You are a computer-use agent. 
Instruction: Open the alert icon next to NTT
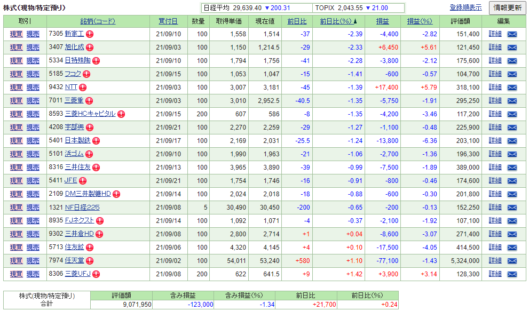pyautogui.click(x=83, y=87)
